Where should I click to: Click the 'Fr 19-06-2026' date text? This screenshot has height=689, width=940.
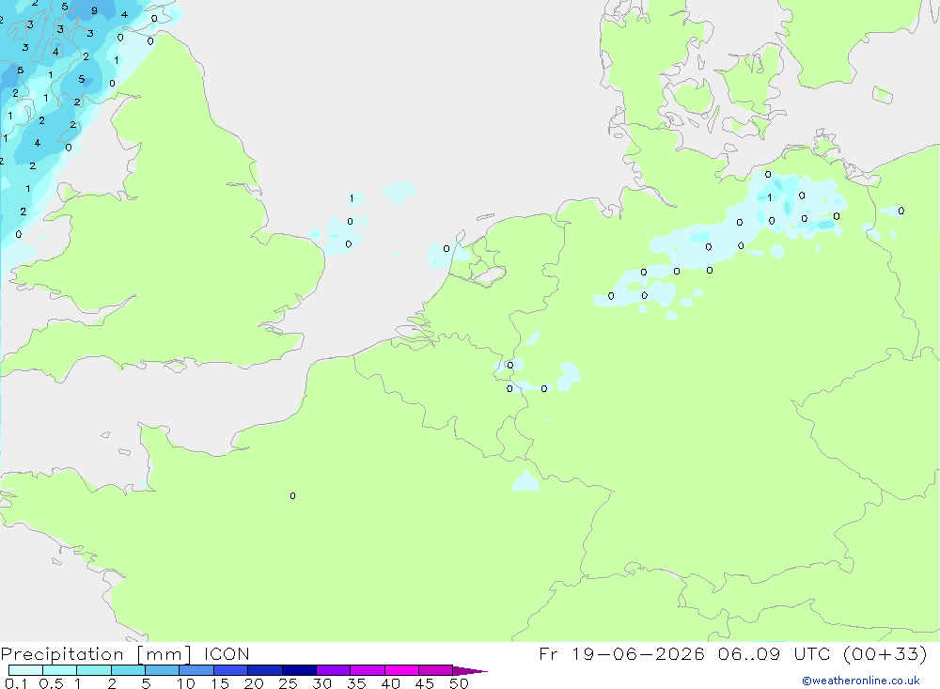621,654
